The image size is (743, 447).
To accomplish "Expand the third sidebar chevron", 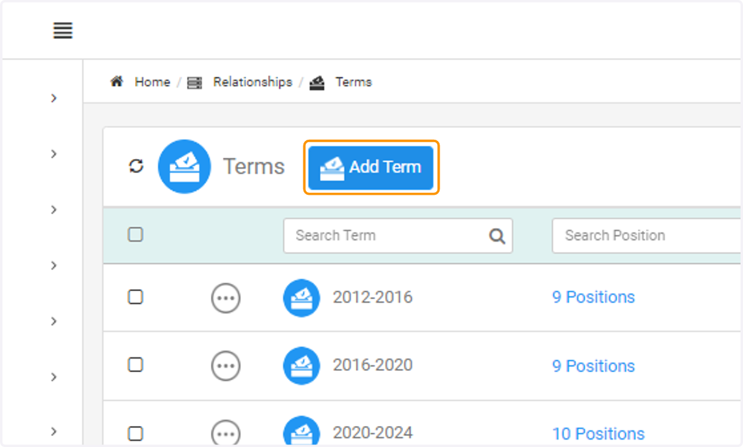I will [54, 210].
